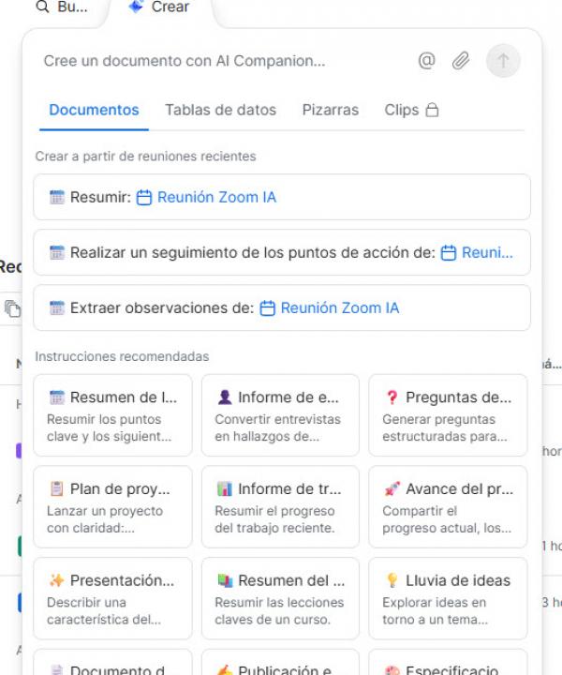Choose the Lluvia de ideas lightbulb card
Viewport: 562px width, 675px height.
click(448, 598)
